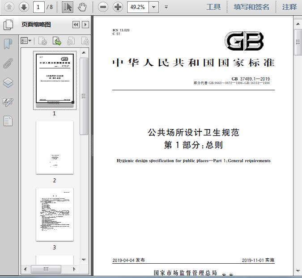
Task: Click the subtitle 第1部分:总则
Action: (x=193, y=145)
